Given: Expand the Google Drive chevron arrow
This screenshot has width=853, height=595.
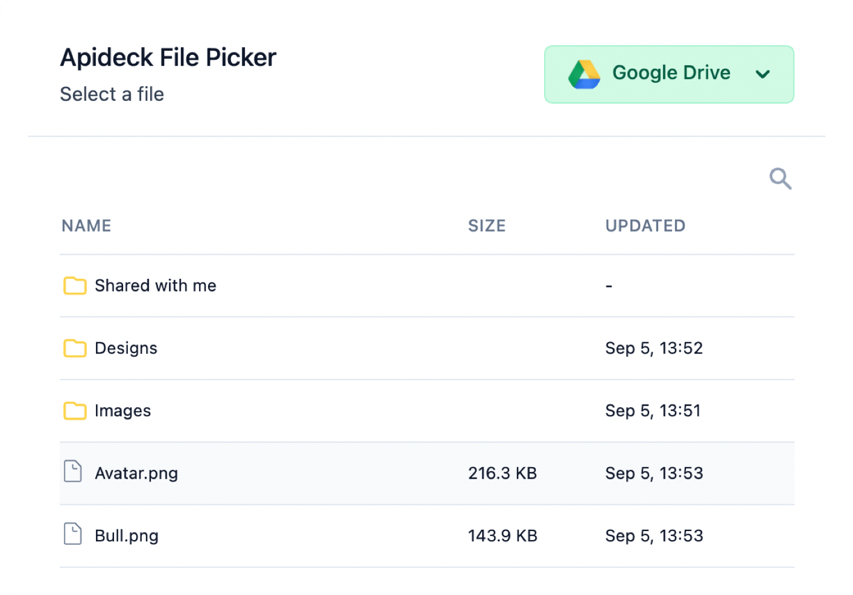Looking at the screenshot, I should pos(763,74).
